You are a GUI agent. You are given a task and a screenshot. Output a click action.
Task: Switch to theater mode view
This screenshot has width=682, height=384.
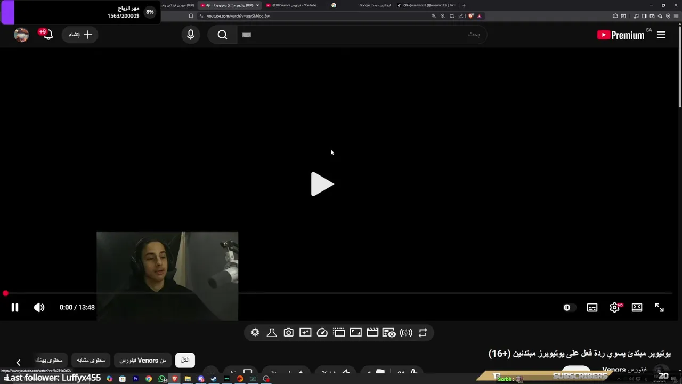pyautogui.click(x=637, y=307)
